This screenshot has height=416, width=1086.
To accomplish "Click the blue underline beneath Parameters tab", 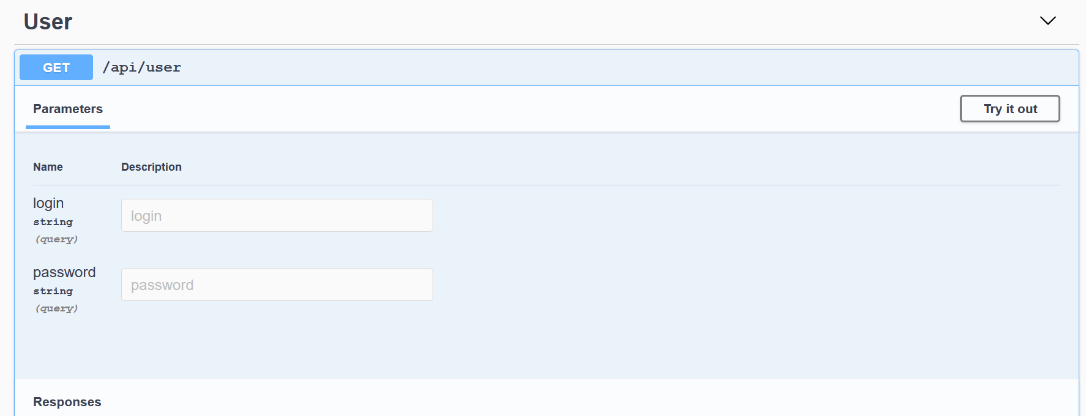I will (x=68, y=127).
